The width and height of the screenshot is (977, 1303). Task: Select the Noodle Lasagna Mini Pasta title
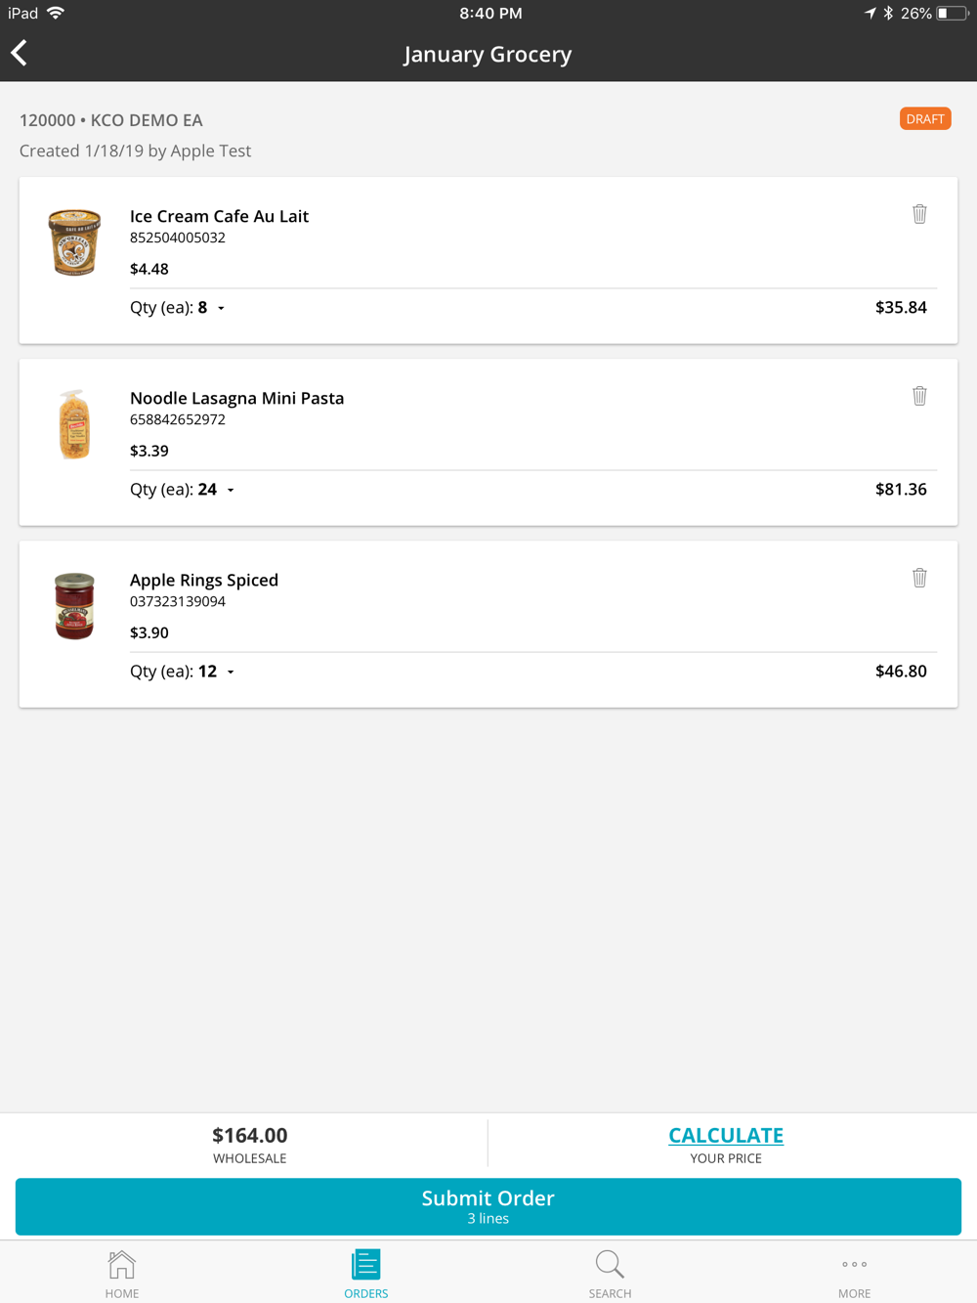pos(237,398)
